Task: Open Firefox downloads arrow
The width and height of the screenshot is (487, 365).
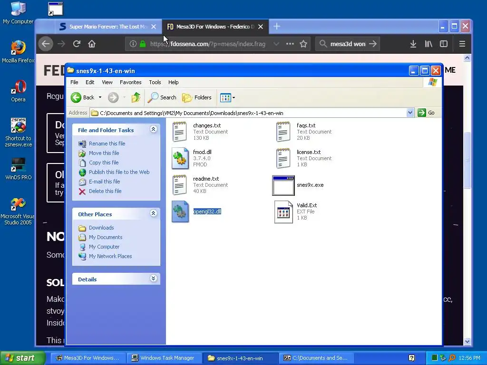Action: pyautogui.click(x=413, y=44)
